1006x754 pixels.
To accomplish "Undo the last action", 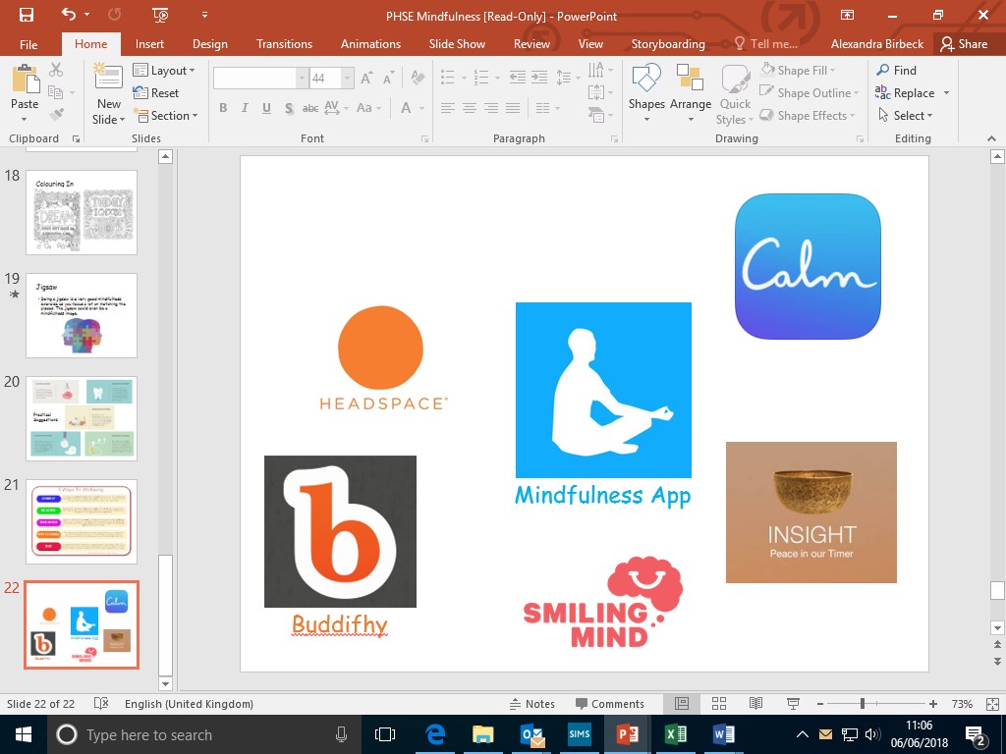I will [68, 15].
